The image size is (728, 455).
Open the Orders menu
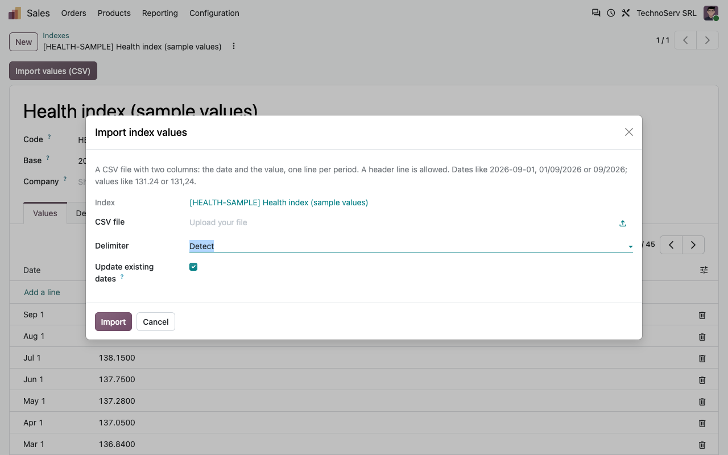coord(74,13)
